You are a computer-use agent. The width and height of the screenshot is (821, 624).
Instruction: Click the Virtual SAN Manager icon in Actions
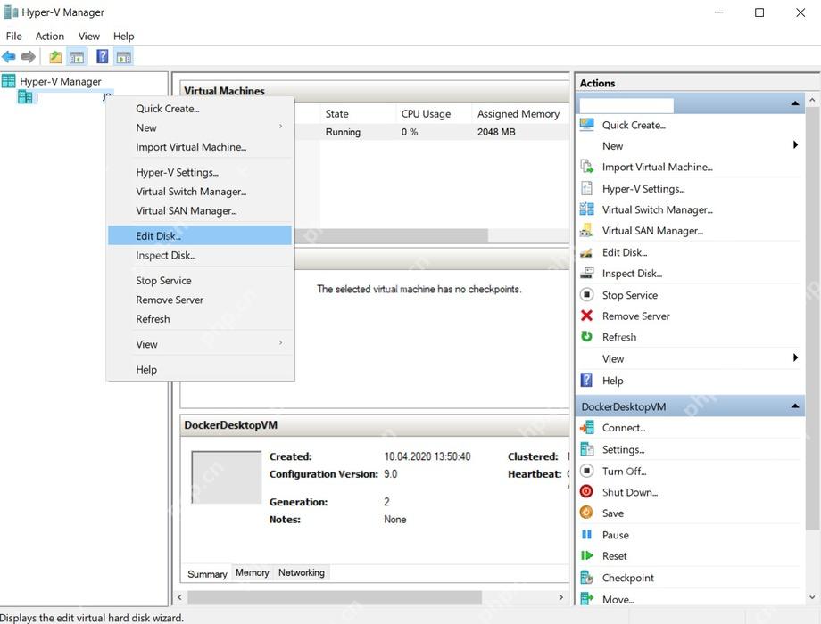tap(587, 230)
